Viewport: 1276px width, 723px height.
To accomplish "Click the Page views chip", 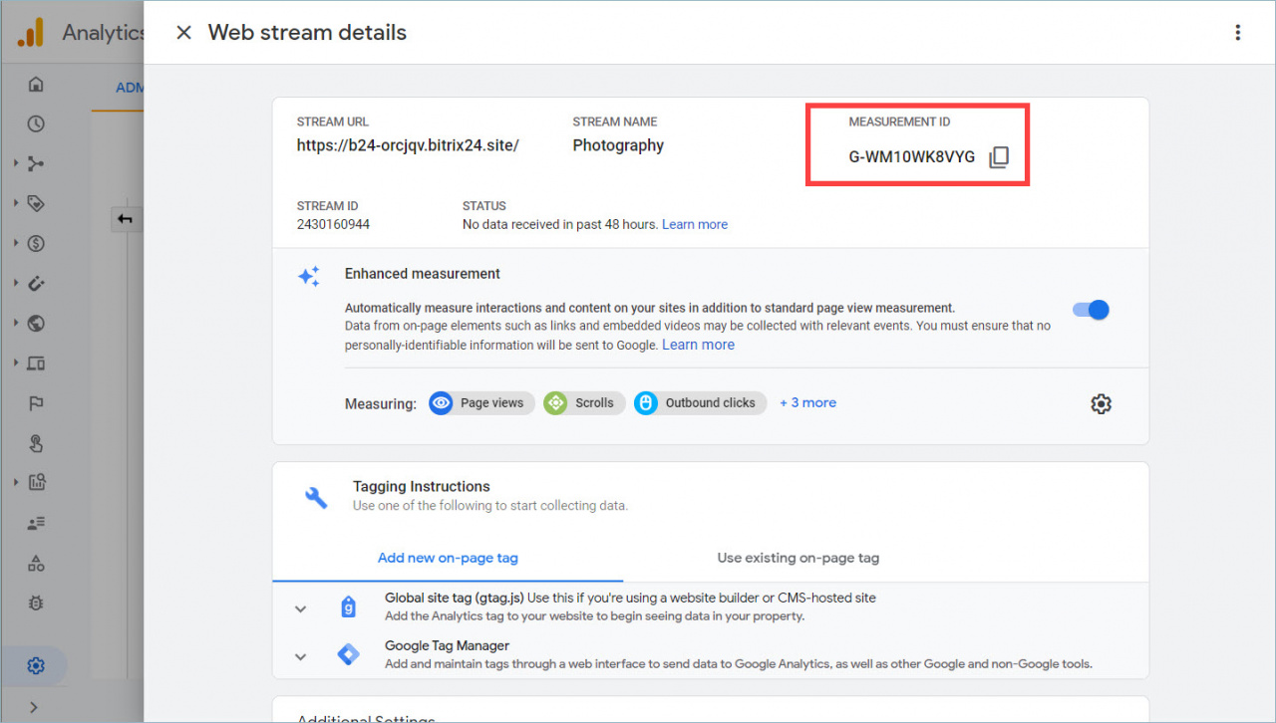I will (x=481, y=403).
